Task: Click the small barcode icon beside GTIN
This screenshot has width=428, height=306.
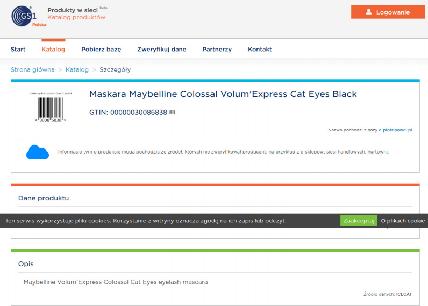Action: click(x=172, y=112)
